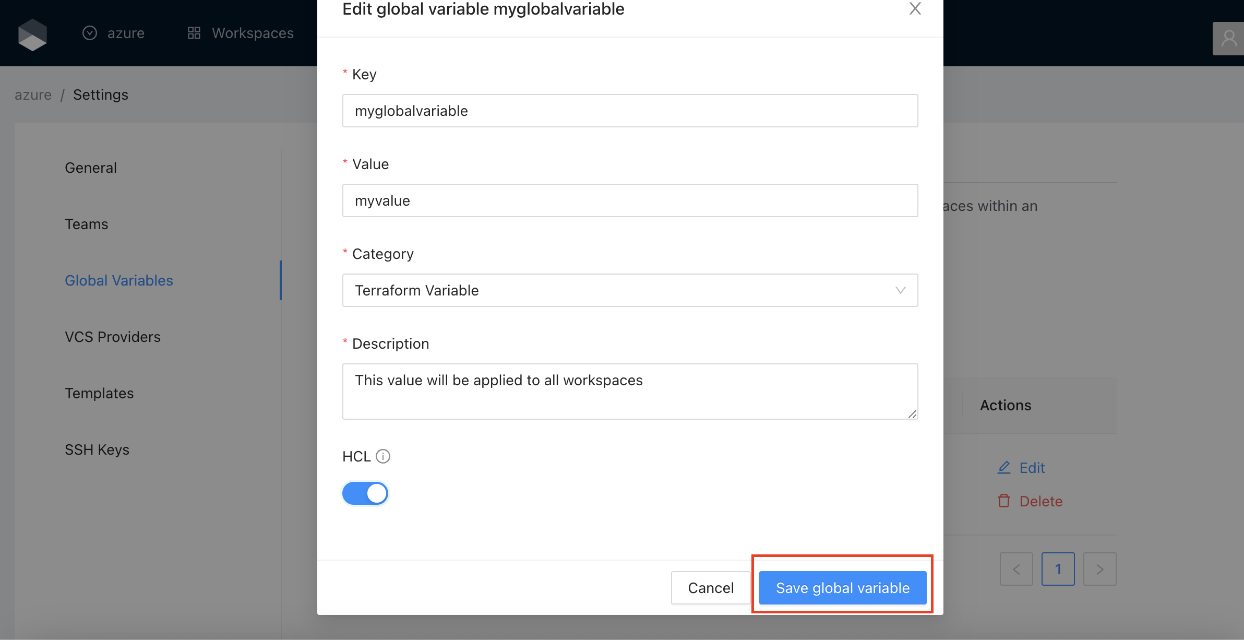Click the azure organization circle-arrow icon

(x=90, y=33)
